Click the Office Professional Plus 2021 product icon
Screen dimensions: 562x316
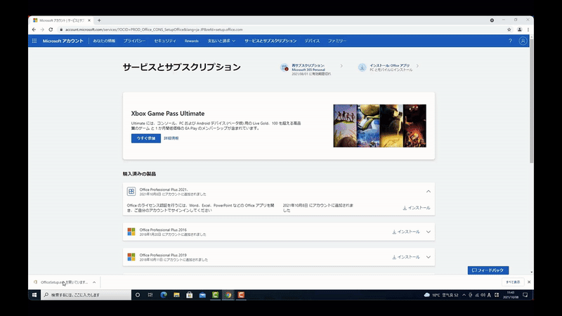(x=131, y=191)
